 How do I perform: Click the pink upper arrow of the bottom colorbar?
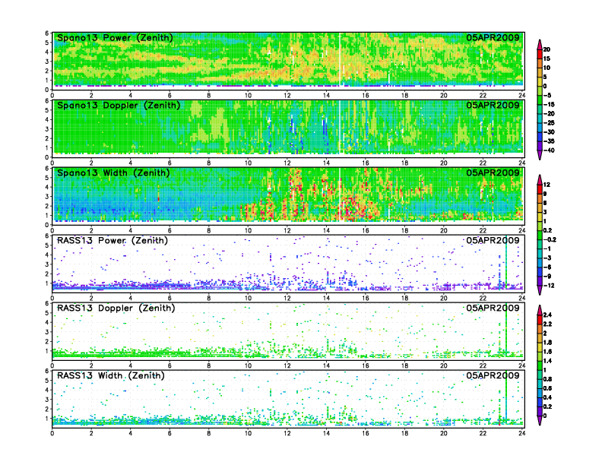pos(540,310)
